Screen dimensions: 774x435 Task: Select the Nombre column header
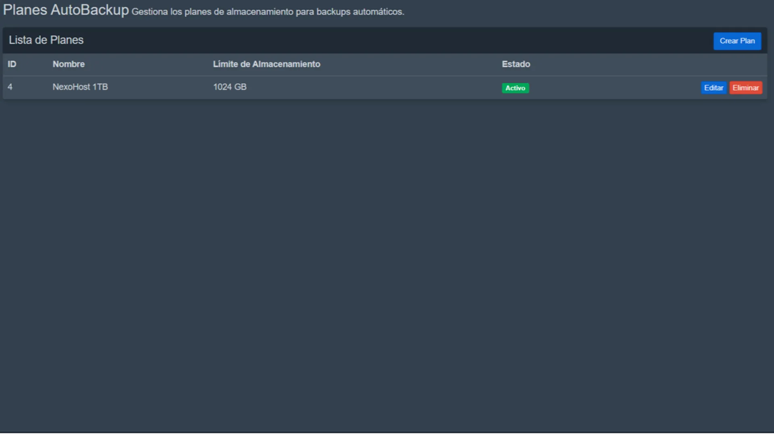[x=69, y=64]
